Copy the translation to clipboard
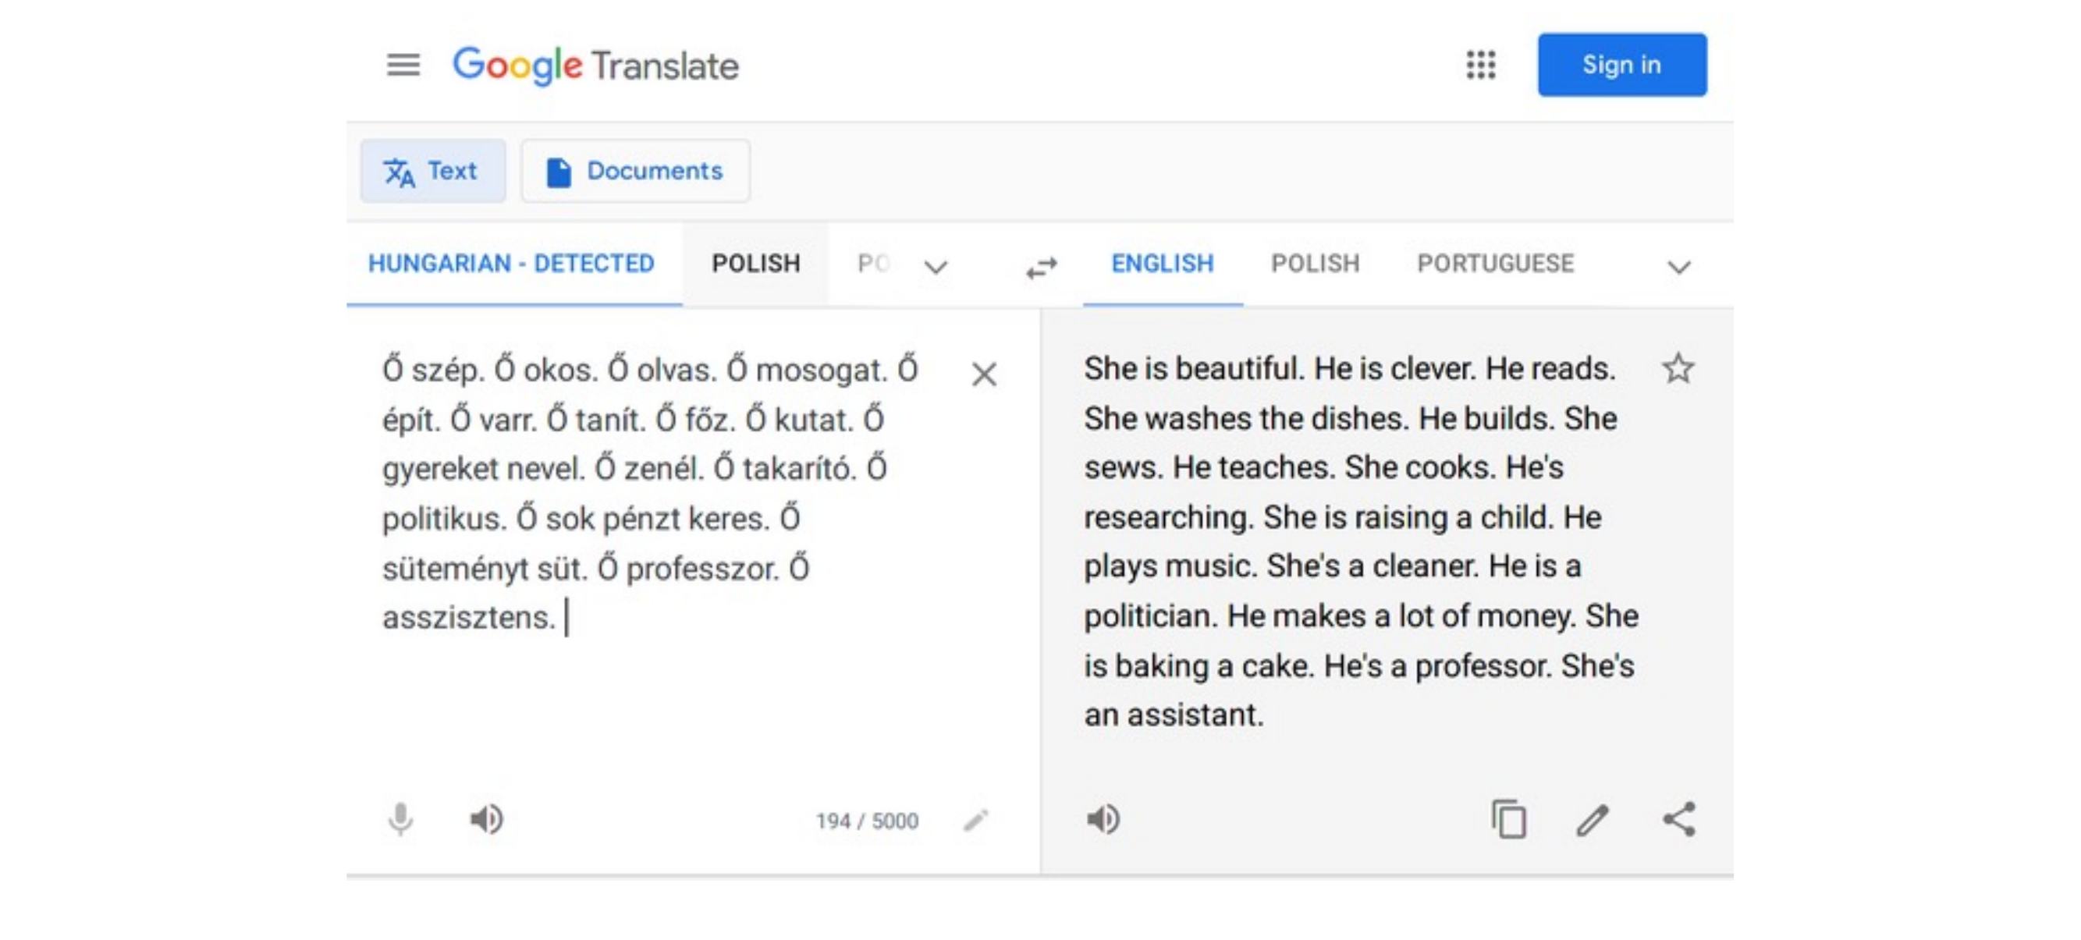The height and width of the screenshot is (940, 2081). click(x=1508, y=820)
